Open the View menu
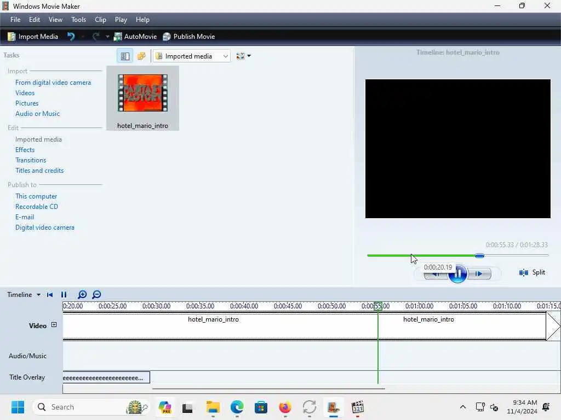Viewport: 561px width, 420px height. coord(55,20)
